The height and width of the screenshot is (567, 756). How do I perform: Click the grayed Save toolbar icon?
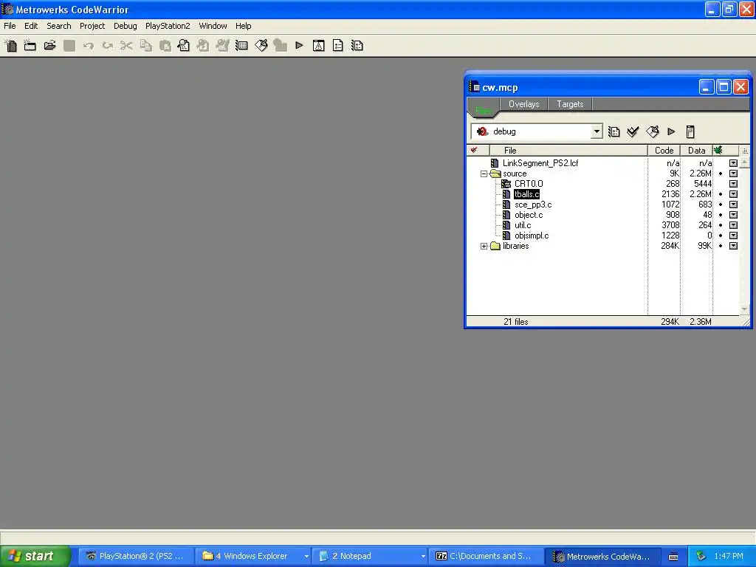pos(69,46)
